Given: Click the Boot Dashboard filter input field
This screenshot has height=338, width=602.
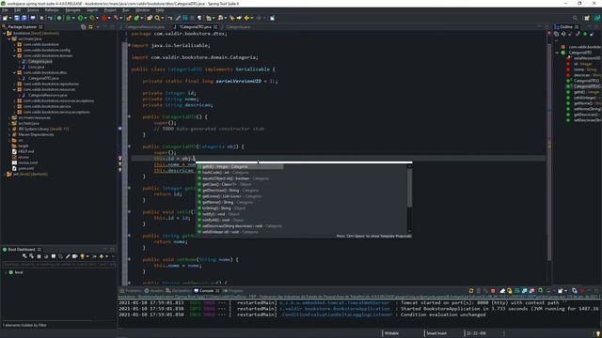Looking at the screenshot, I should (58, 265).
